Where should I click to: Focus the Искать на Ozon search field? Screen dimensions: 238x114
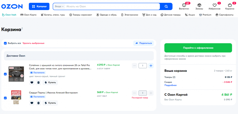(x=112, y=7)
